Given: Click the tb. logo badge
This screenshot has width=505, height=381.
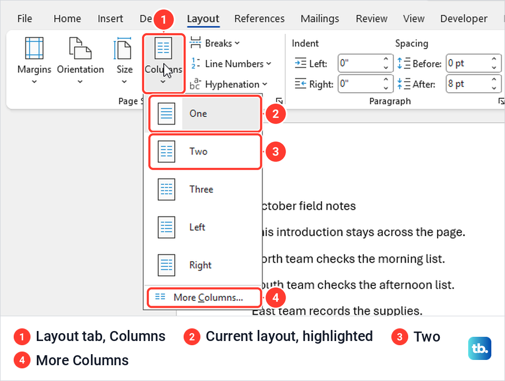Looking at the screenshot, I should 480,348.
